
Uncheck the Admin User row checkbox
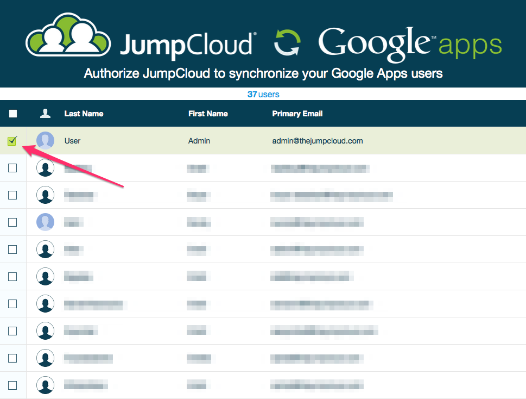pyautogui.click(x=12, y=141)
